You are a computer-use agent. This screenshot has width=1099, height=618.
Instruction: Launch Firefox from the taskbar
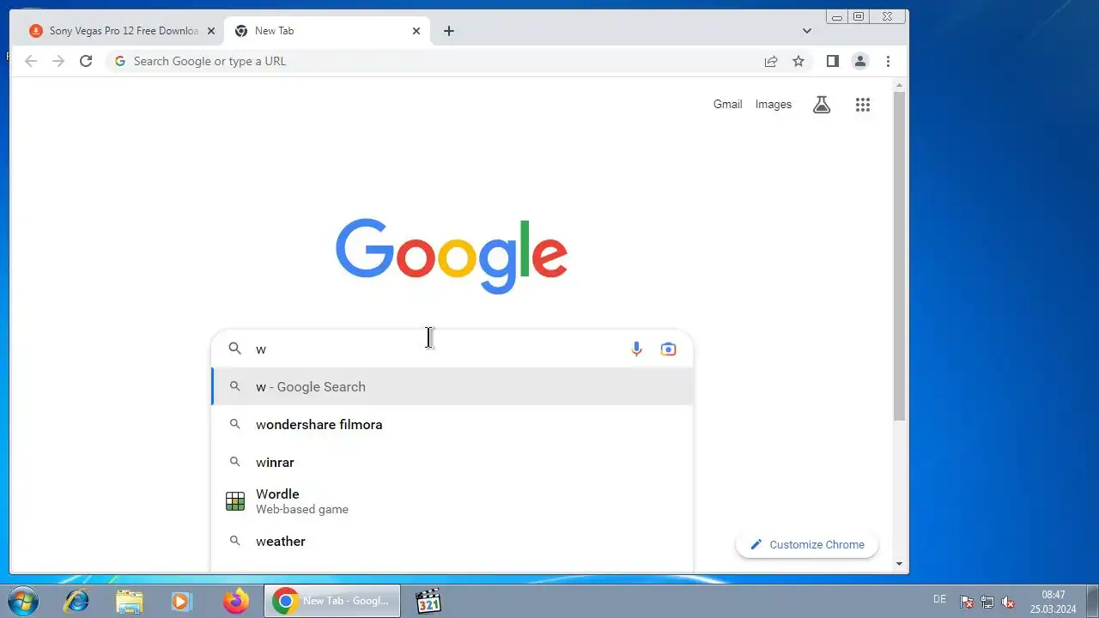(x=235, y=601)
